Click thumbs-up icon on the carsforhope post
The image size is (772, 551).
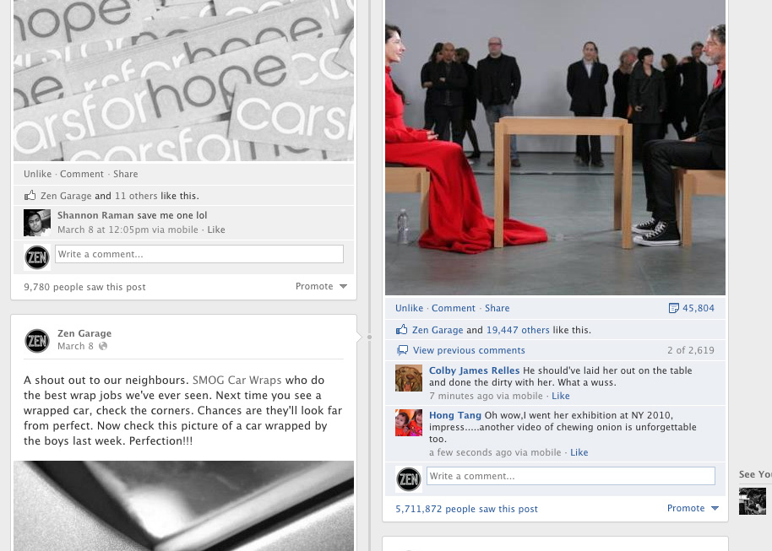30,195
